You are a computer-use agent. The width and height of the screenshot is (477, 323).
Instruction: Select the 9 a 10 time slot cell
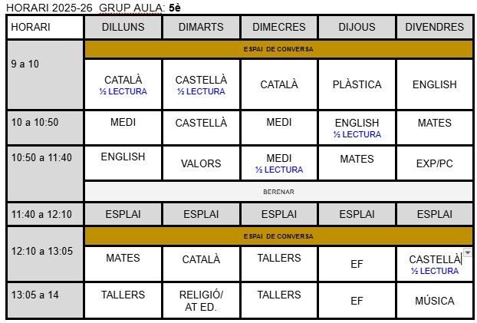[x=45, y=74]
